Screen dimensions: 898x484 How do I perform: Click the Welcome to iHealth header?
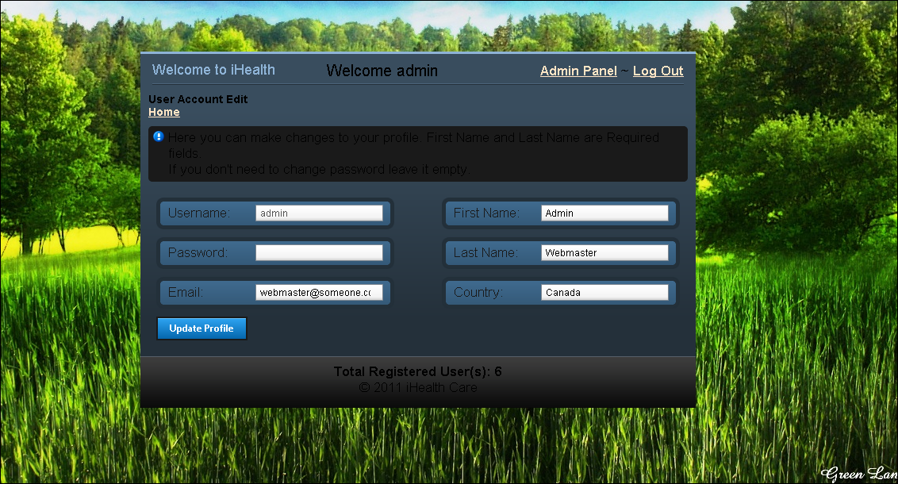(213, 70)
